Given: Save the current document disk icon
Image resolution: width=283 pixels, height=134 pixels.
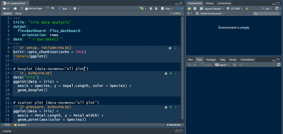Looking at the screenshot, I should coord(22,9).
